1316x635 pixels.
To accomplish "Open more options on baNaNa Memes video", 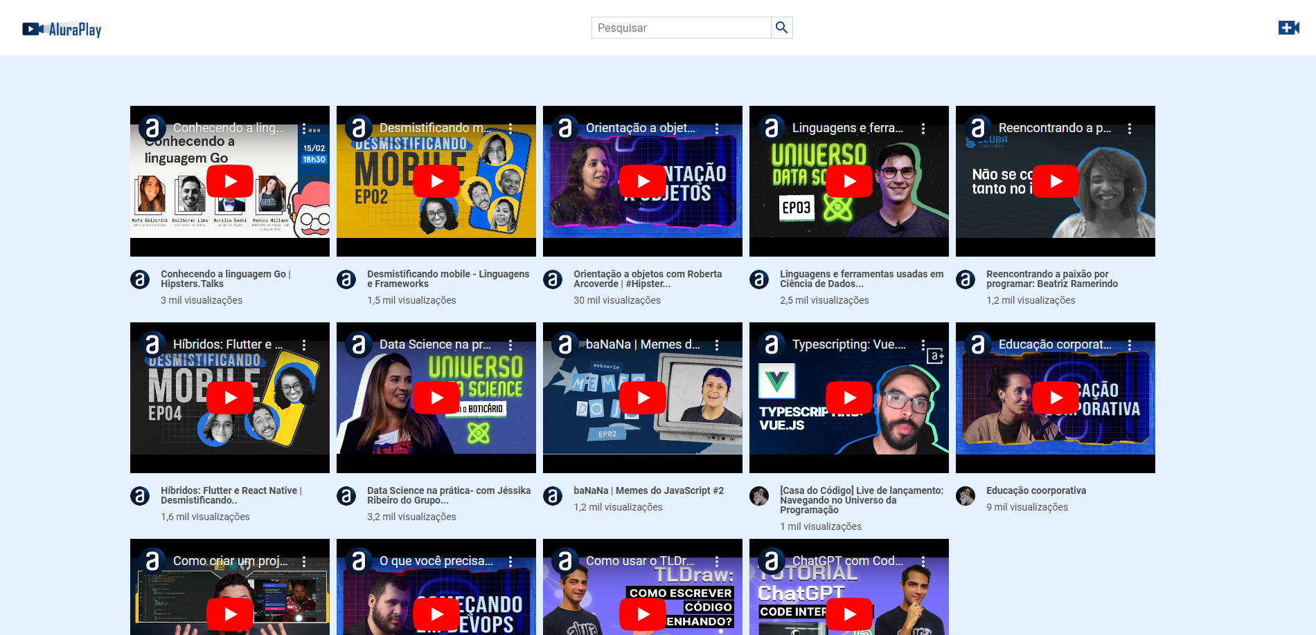I will point(717,345).
